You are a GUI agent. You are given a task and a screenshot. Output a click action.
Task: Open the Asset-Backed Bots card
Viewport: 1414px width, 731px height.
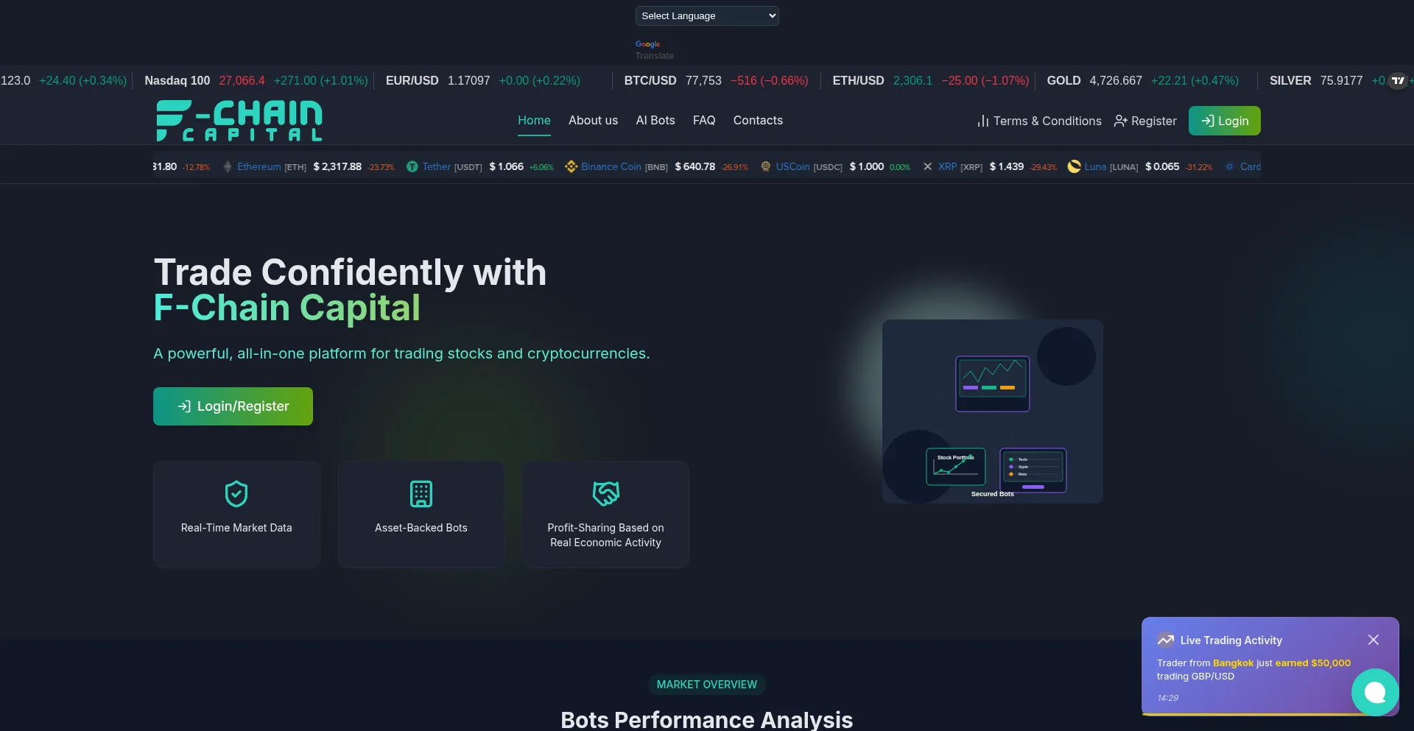click(x=421, y=515)
